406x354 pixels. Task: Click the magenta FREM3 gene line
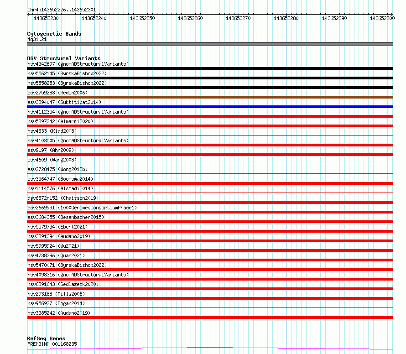pos(210,349)
